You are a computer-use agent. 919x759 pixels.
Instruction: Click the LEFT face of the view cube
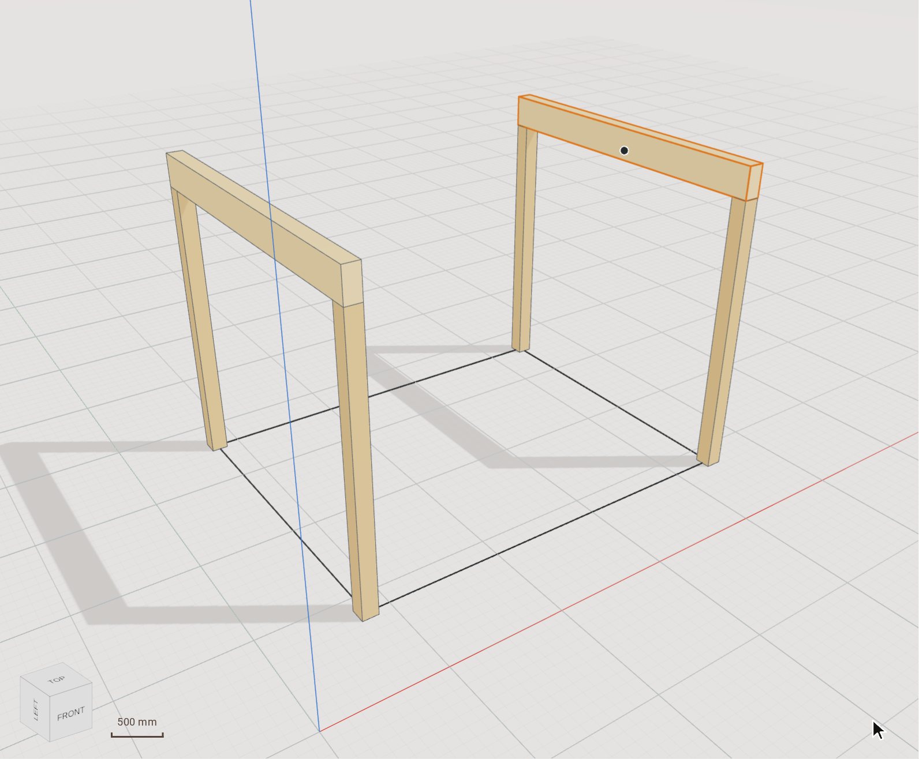[35, 709]
